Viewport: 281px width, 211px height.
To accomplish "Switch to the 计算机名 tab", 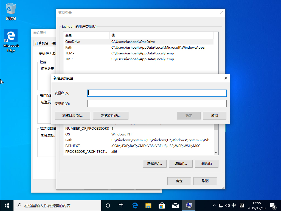I will coord(43,43).
